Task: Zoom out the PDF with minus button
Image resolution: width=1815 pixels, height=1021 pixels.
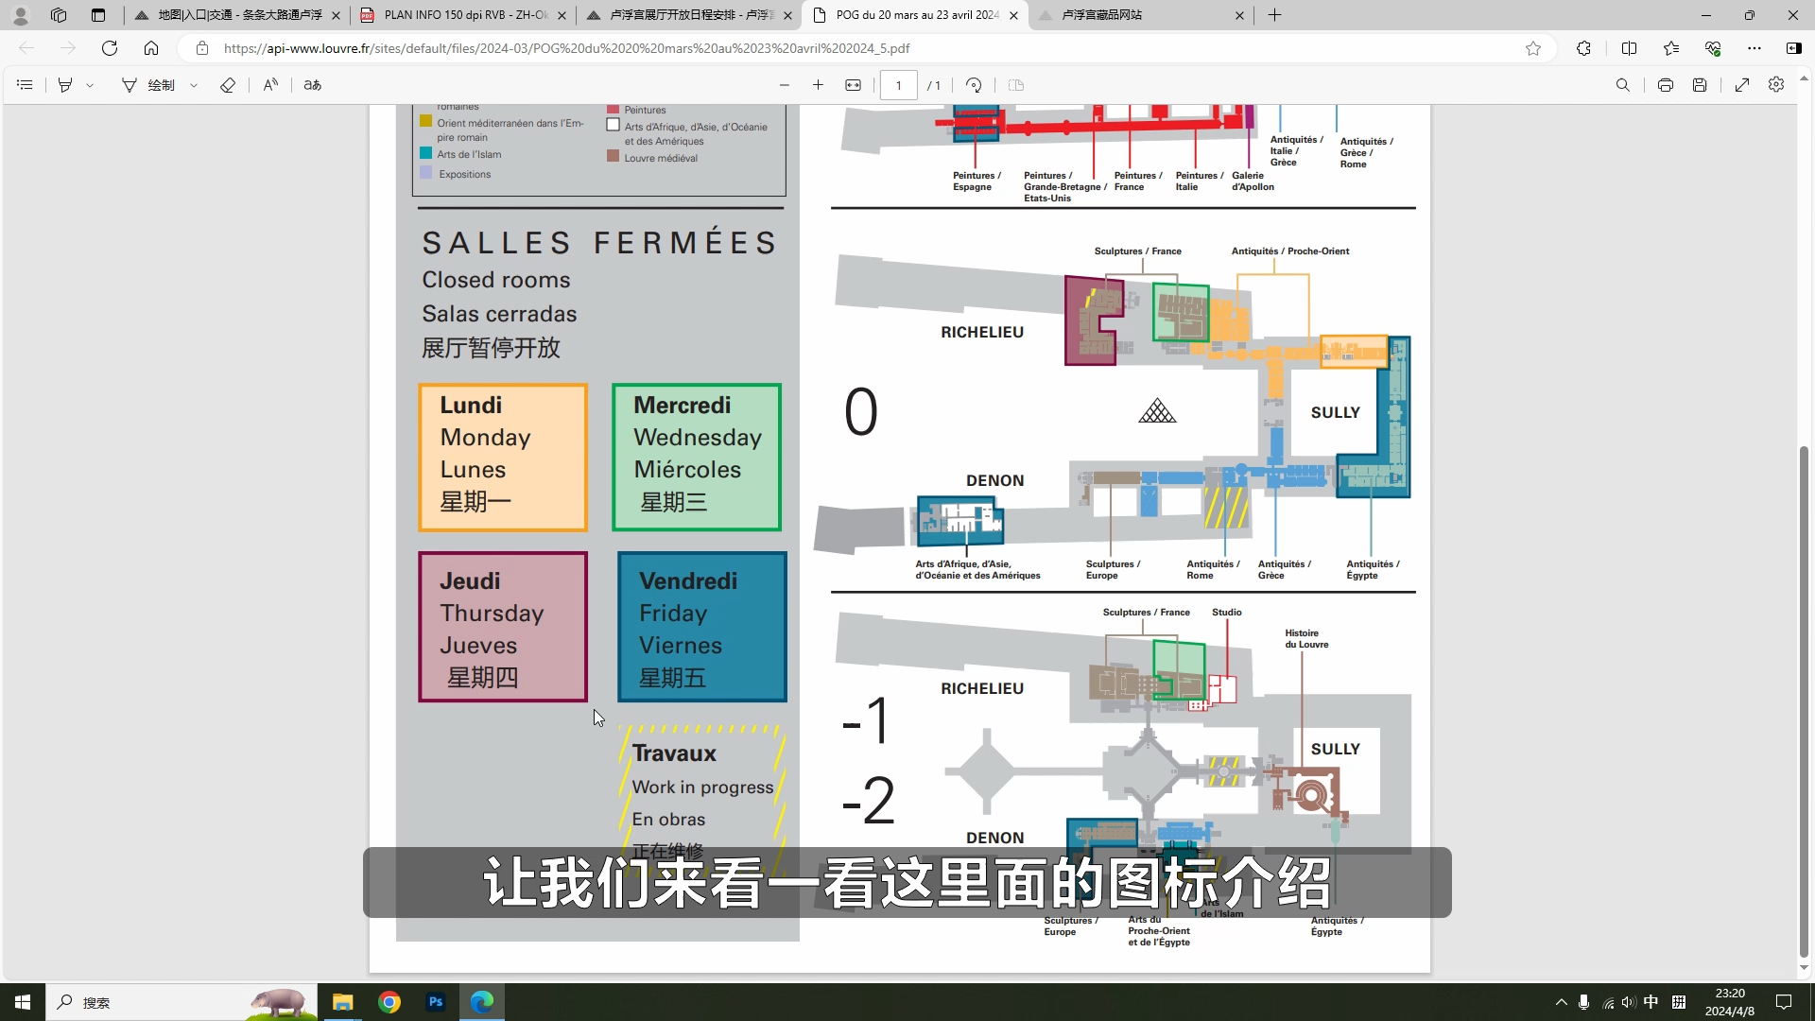Action: click(785, 85)
